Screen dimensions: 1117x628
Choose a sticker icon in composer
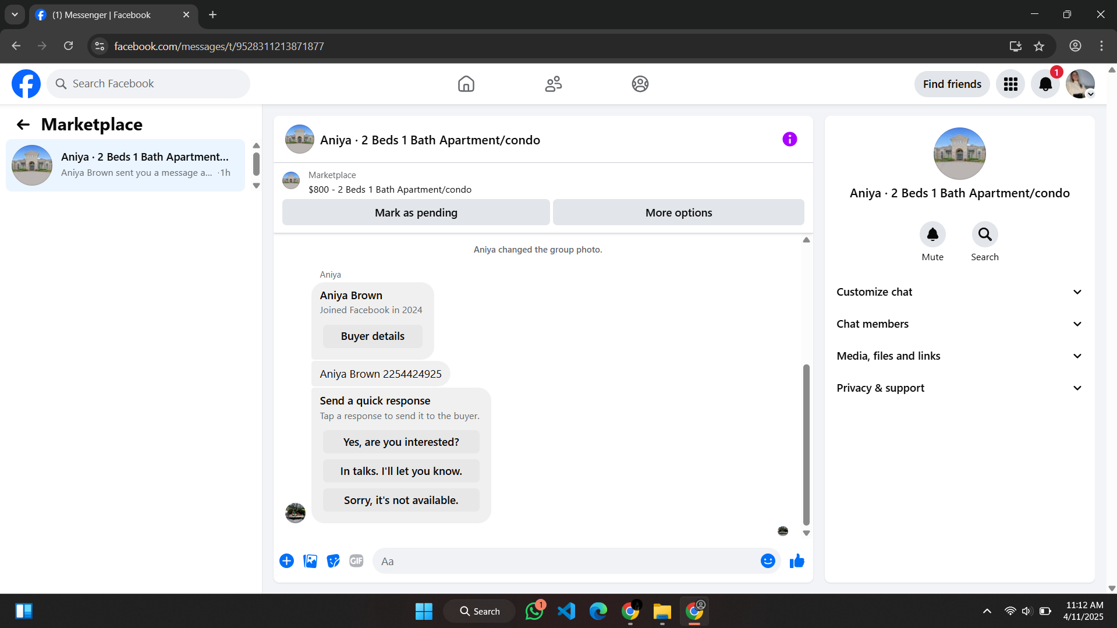[x=333, y=561]
